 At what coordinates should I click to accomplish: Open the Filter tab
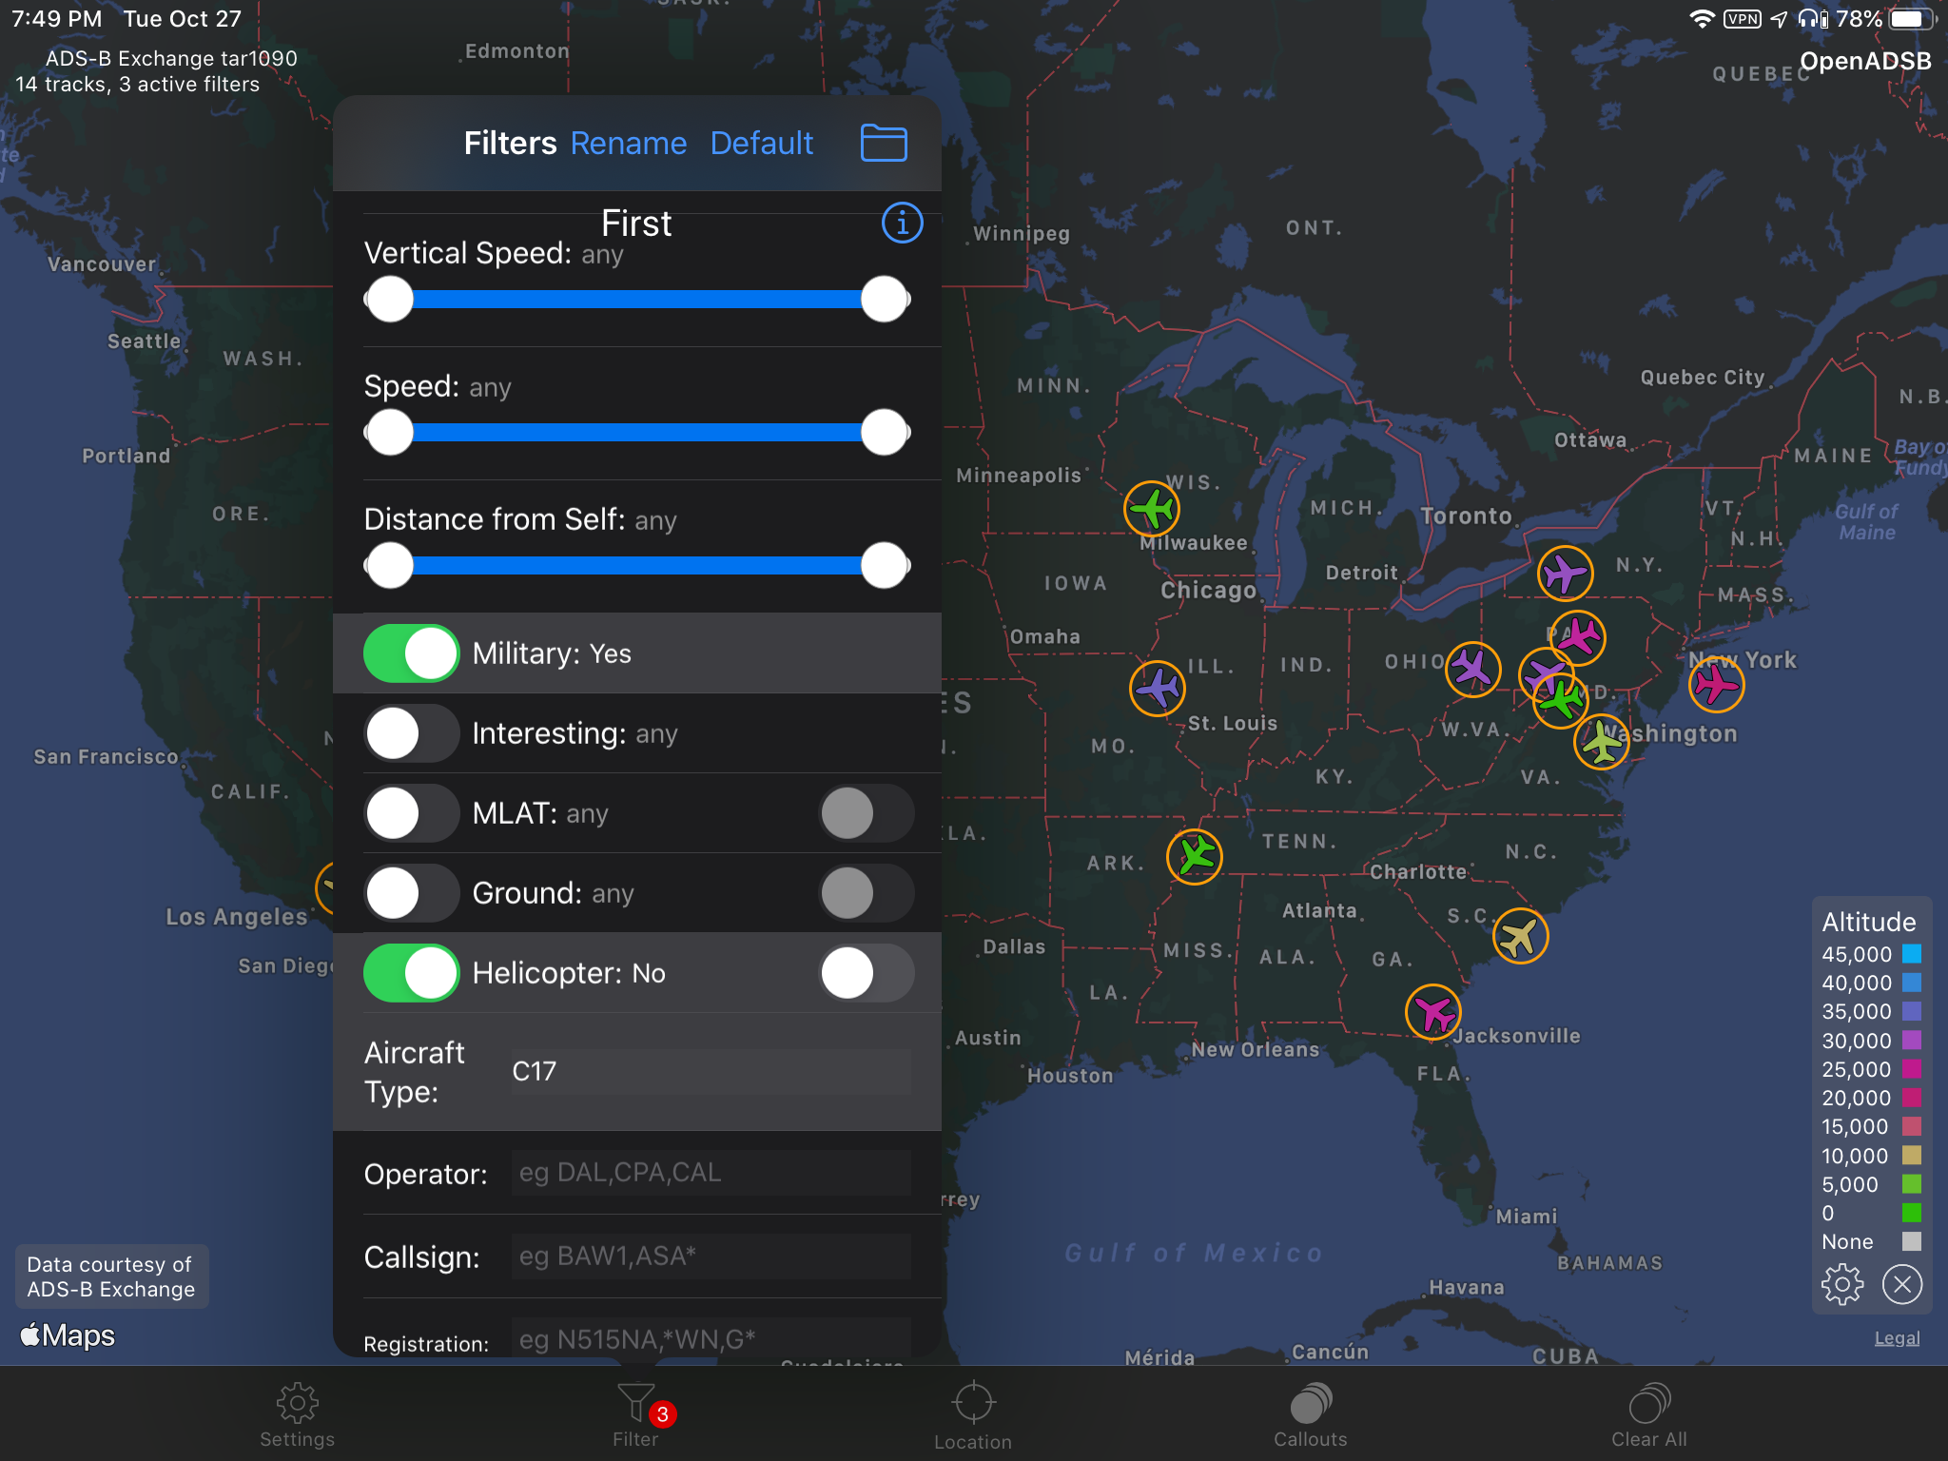click(635, 1414)
